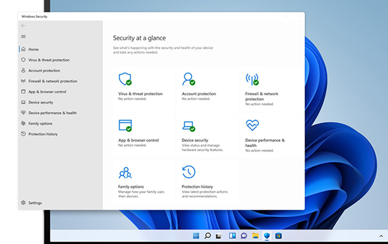Open Protection history card title
Screen dimensions: 388x244
pyautogui.click(x=197, y=186)
